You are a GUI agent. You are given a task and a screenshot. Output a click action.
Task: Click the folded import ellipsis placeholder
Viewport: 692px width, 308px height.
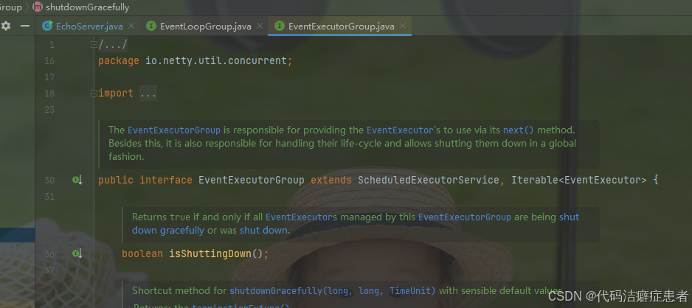point(148,94)
